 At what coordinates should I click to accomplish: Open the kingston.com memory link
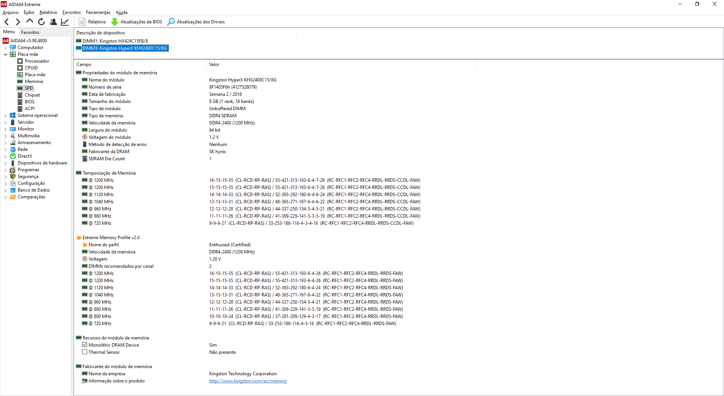pyautogui.click(x=248, y=381)
